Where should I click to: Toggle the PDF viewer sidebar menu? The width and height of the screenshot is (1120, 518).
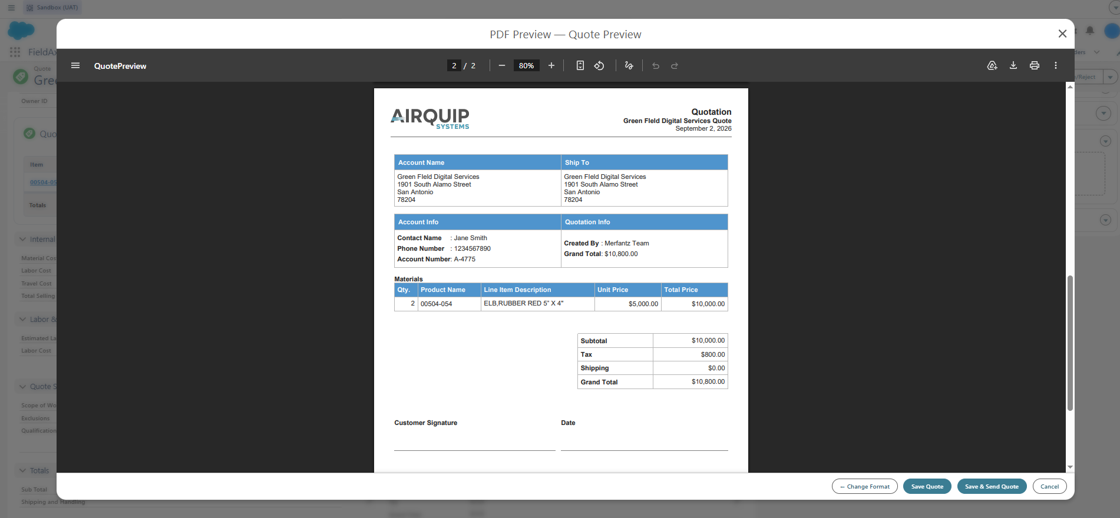pyautogui.click(x=75, y=65)
